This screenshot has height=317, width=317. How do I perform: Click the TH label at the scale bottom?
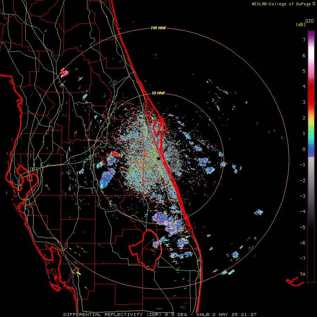303,274
